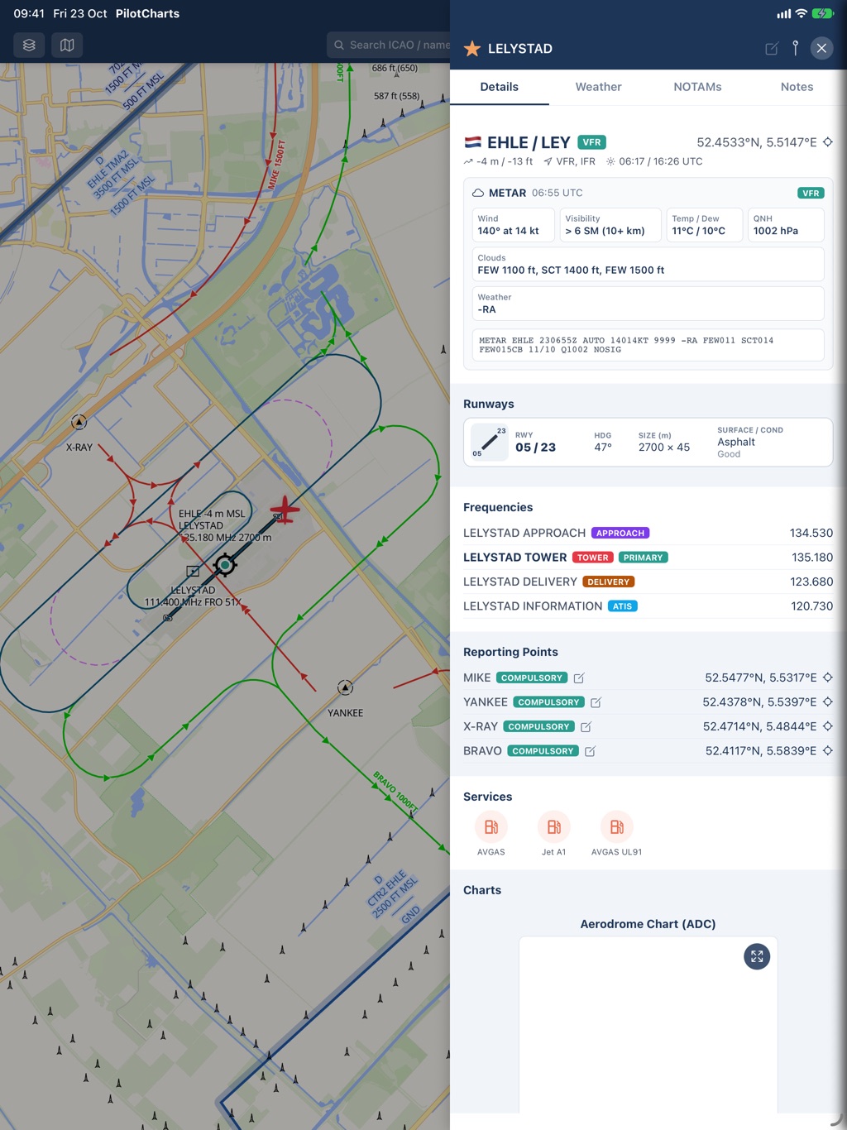Screen dimensions: 847x1130
Task: Select LELYSTAD DELIVERY frequency row
Action: [x=648, y=582]
